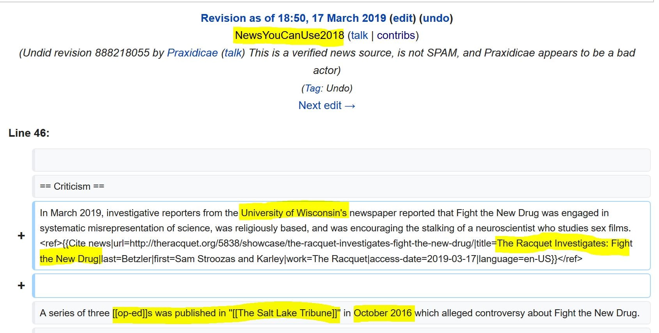Click the 'edit' link in the revision header
The height and width of the screenshot is (333, 659).
(402, 18)
